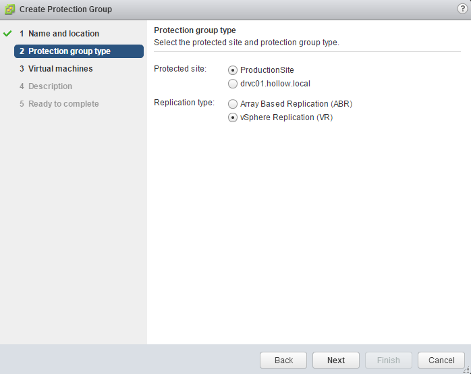Select vSphere Replication (VR) radio button
The width and height of the screenshot is (471, 374).
pos(233,117)
